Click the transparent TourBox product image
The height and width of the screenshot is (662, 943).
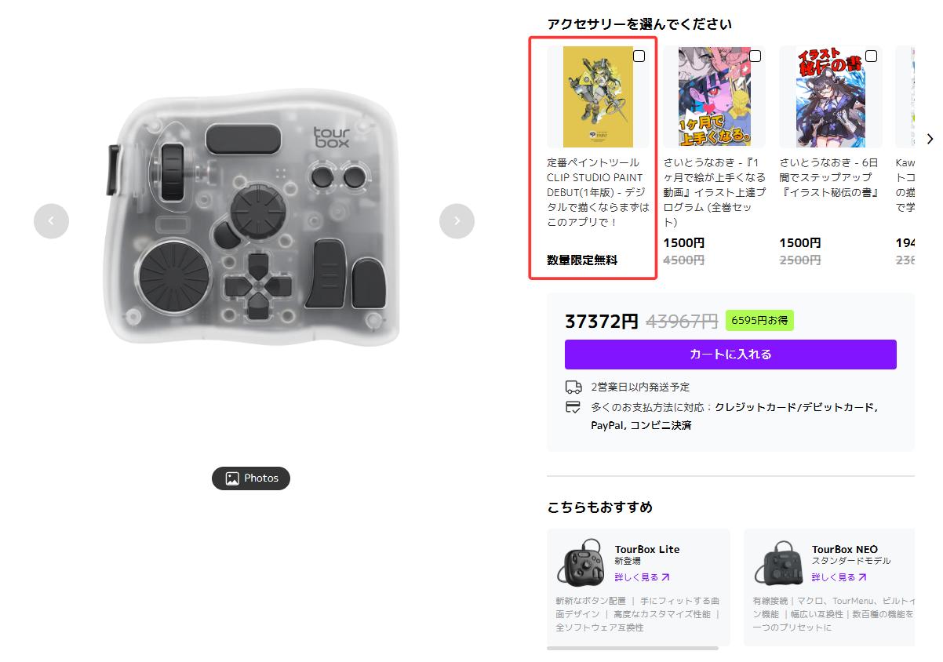(253, 216)
